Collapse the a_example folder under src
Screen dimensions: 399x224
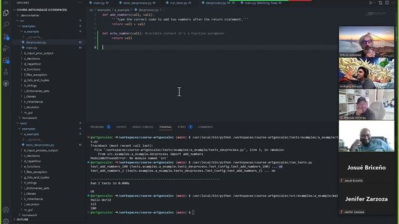pos(32,32)
